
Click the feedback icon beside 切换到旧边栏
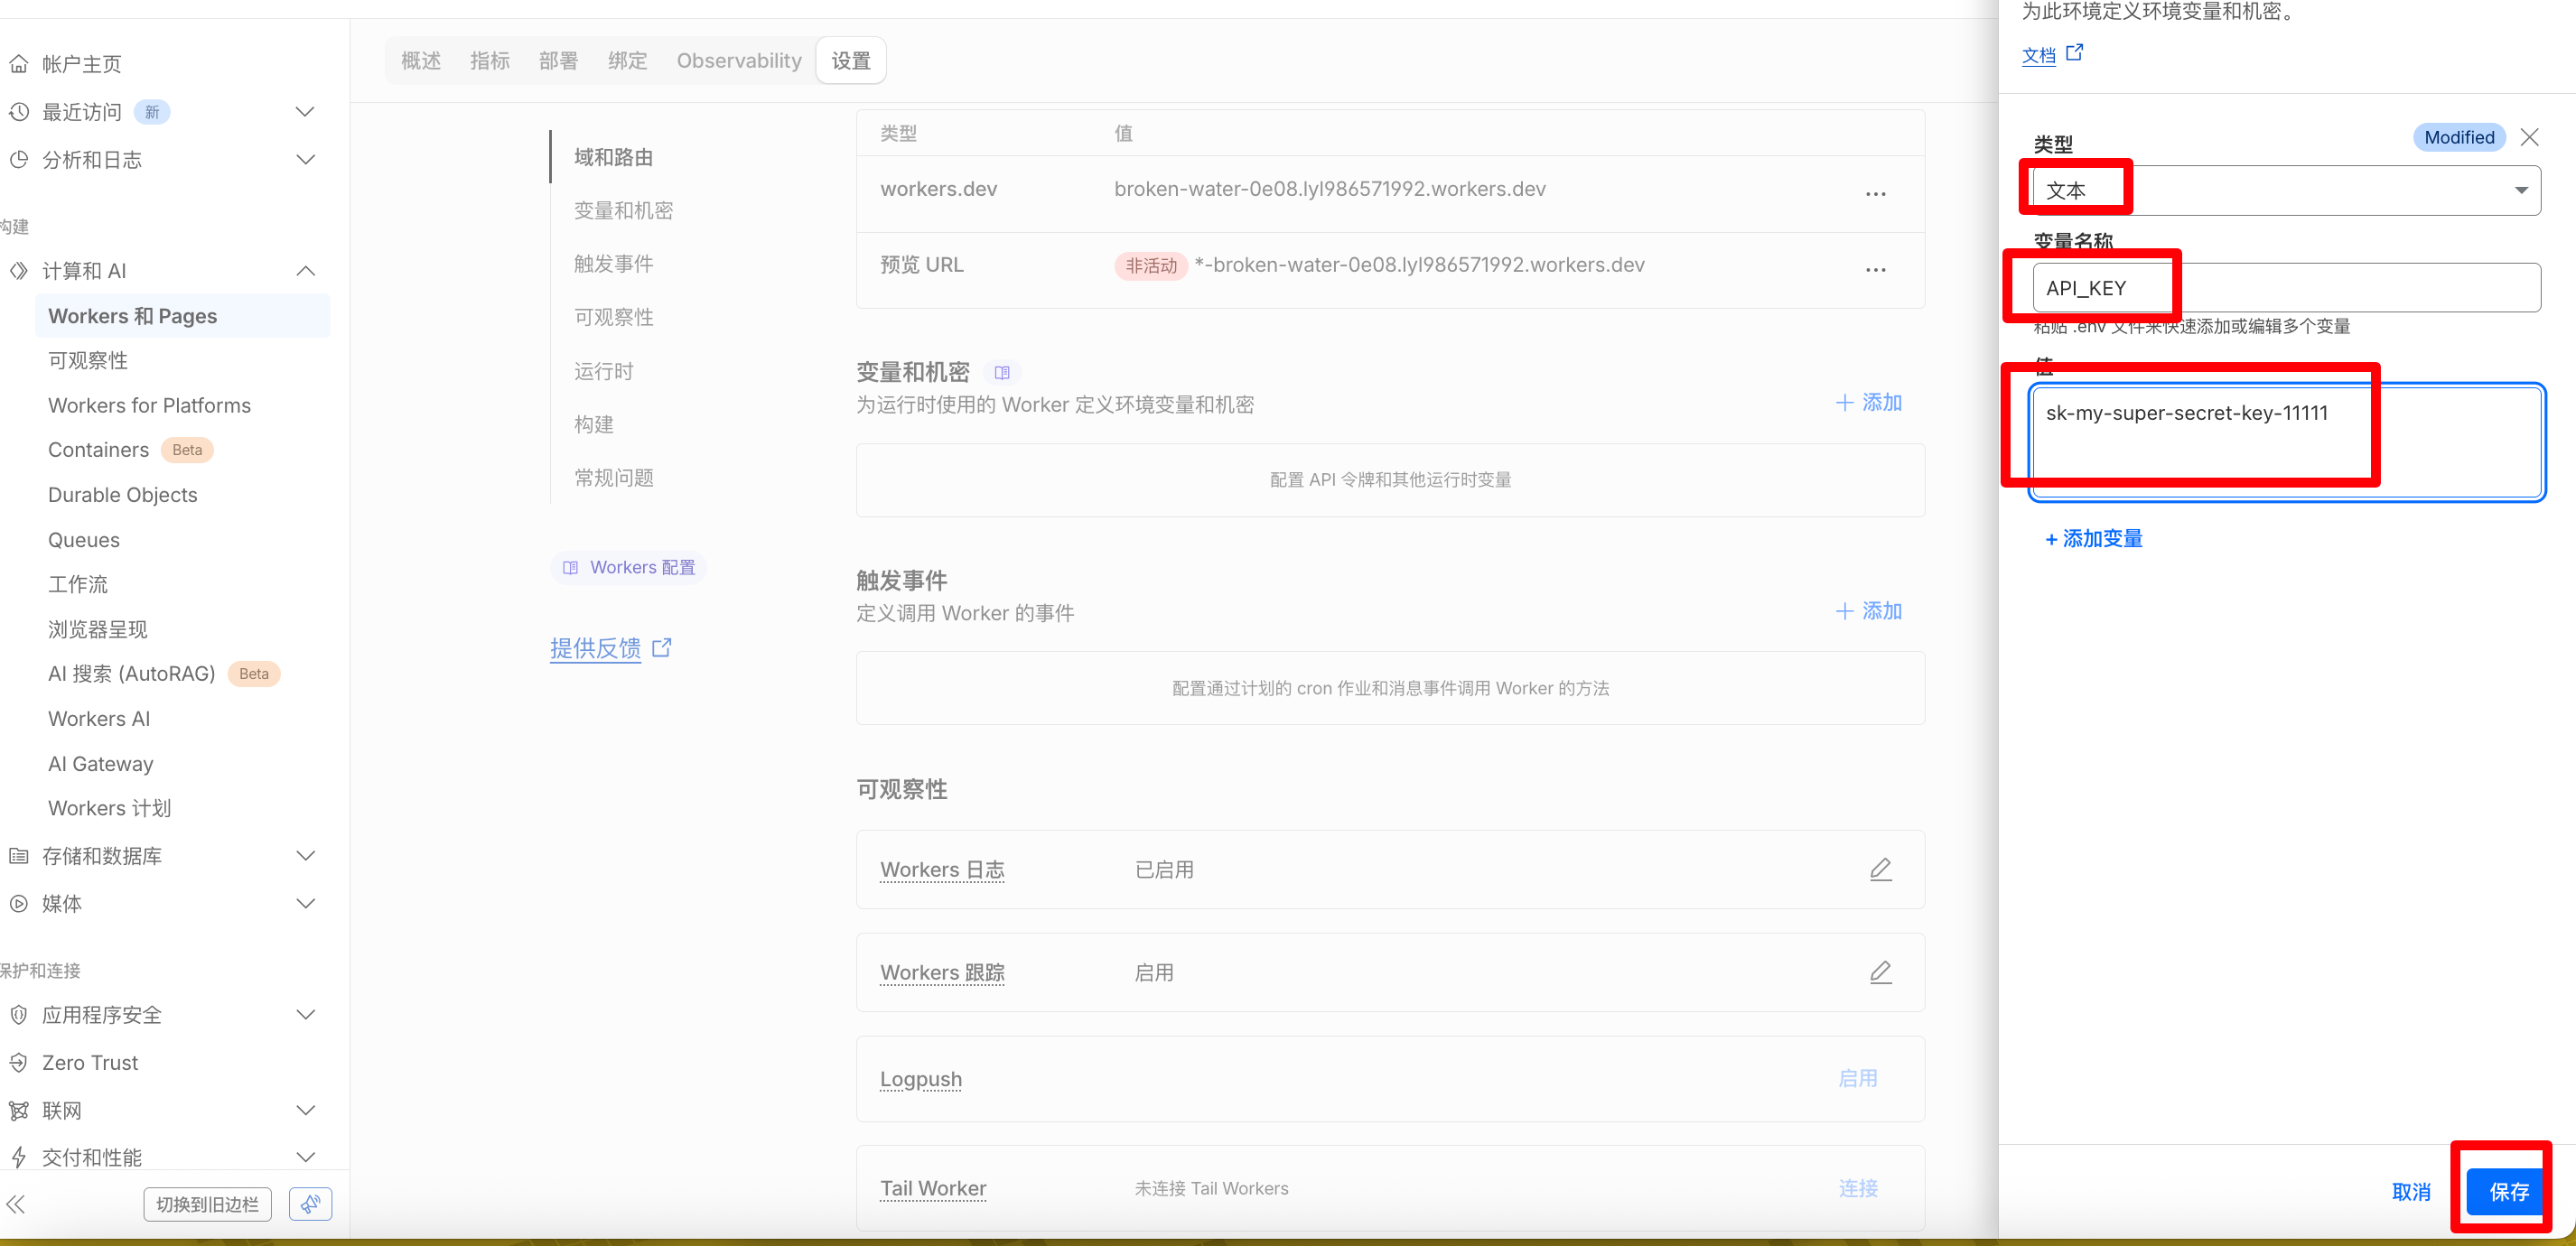(310, 1203)
